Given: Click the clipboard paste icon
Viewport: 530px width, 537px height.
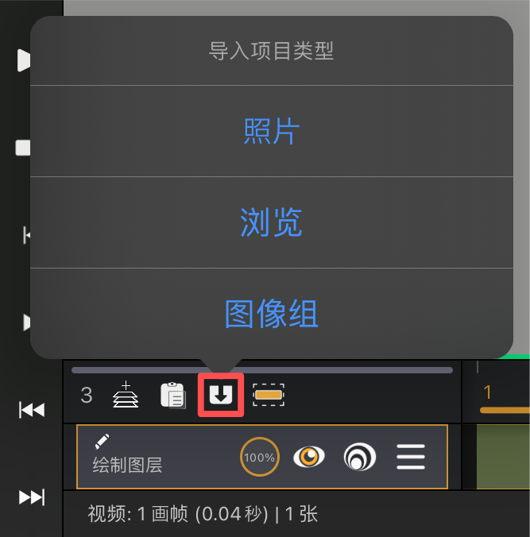Looking at the screenshot, I should coord(173,395).
